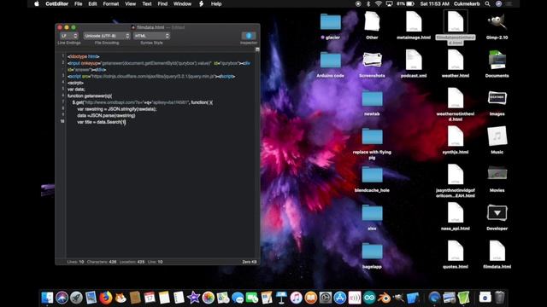Click the 'function getanswer' code line
547x307 pixels.
(x=90, y=96)
